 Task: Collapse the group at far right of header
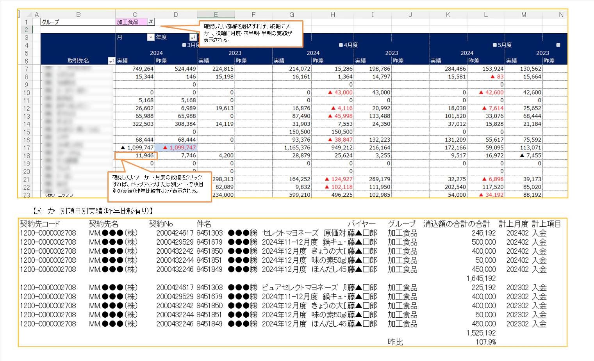point(558,45)
